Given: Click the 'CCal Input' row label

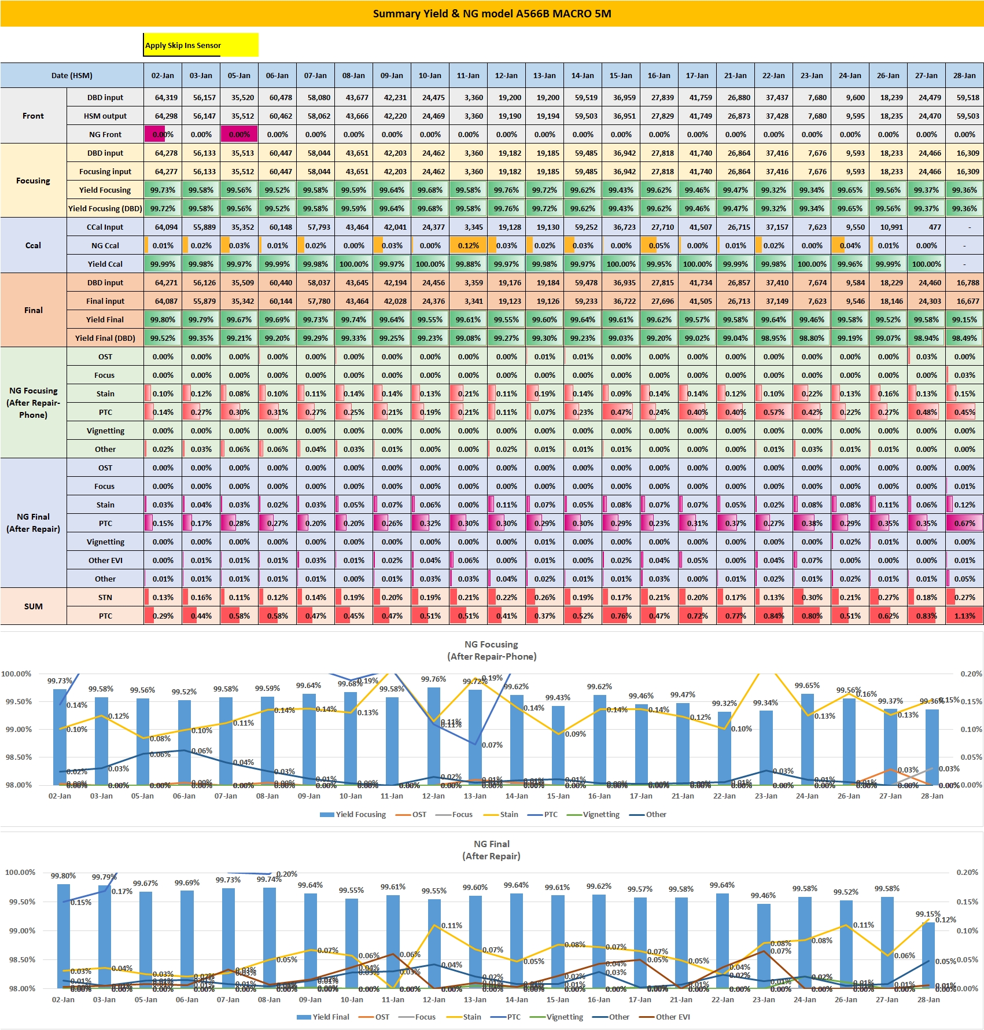Looking at the screenshot, I should pos(105,227).
